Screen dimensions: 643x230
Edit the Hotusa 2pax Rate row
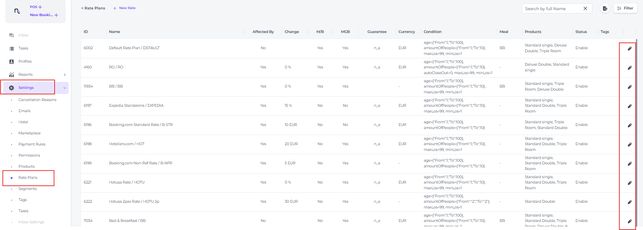pos(629,202)
